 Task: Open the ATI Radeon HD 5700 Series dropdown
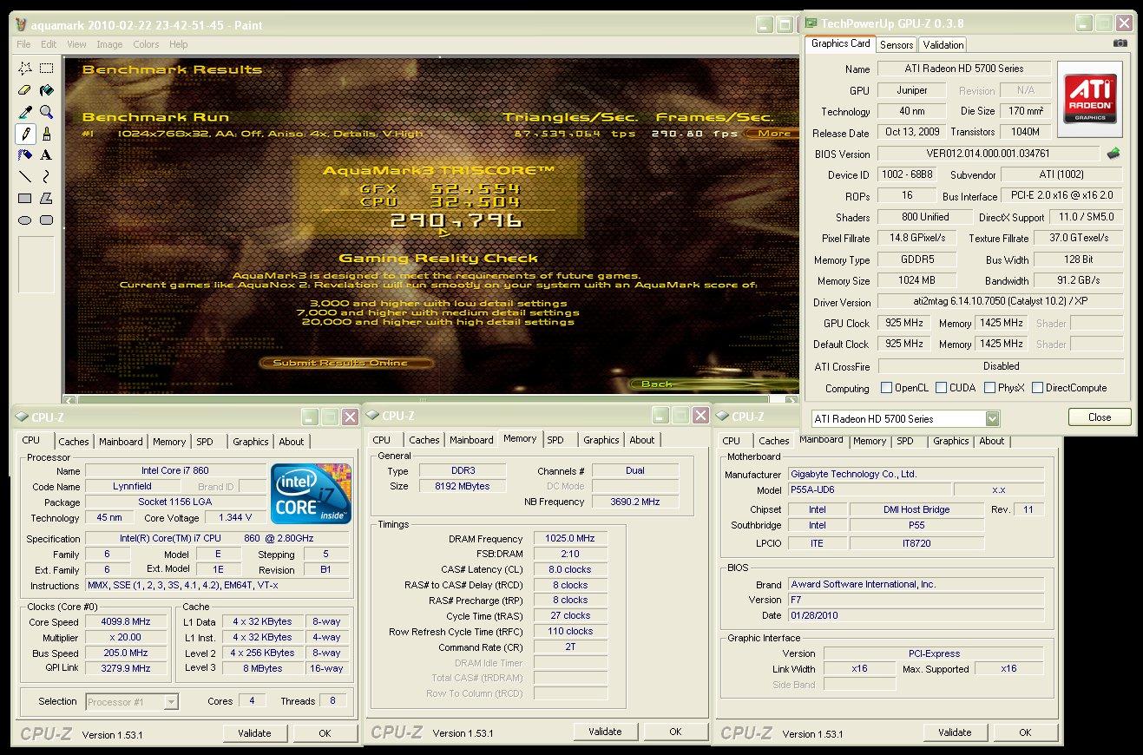tap(993, 419)
